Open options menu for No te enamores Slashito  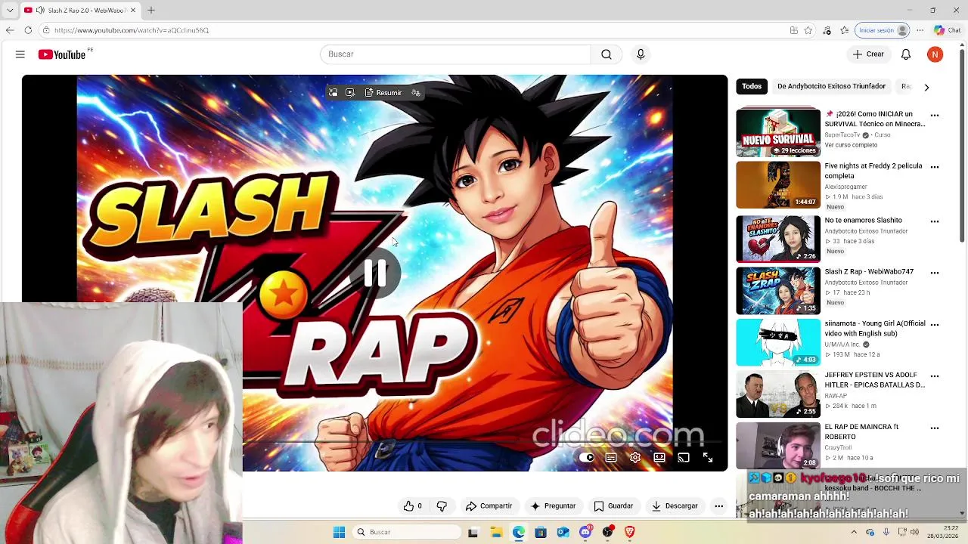click(x=935, y=221)
